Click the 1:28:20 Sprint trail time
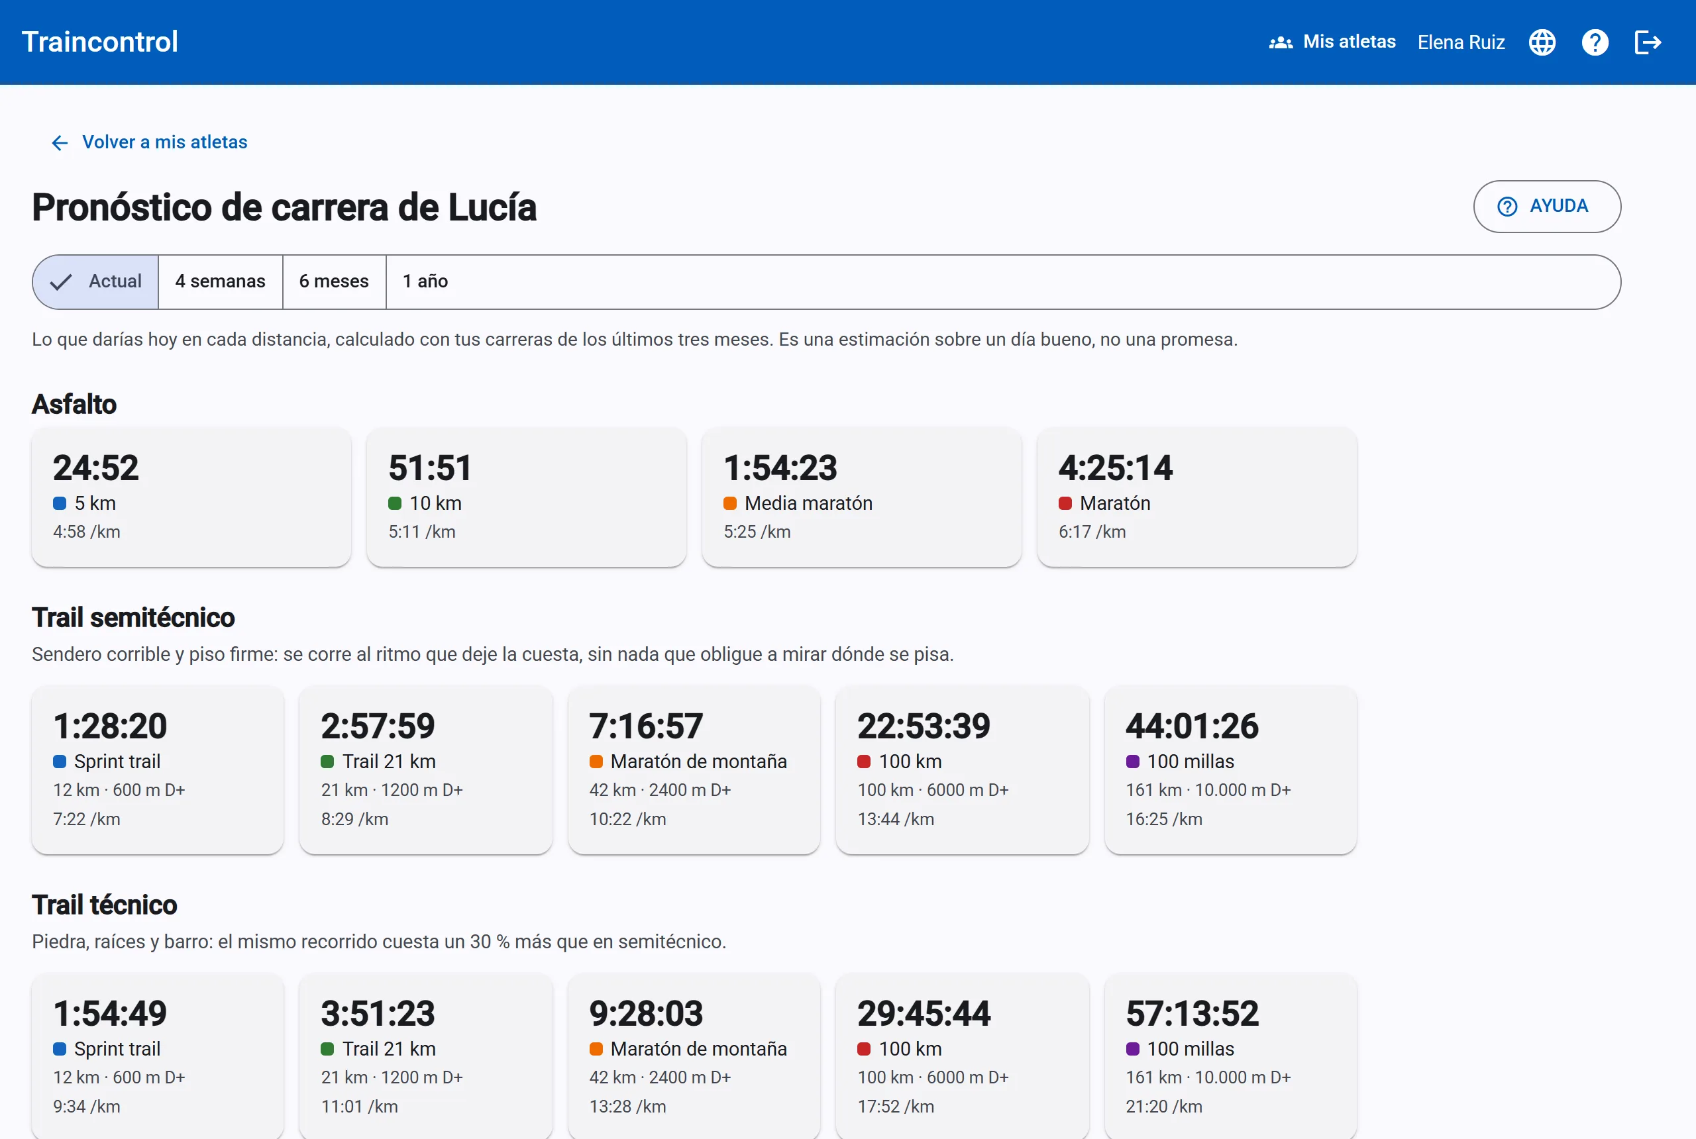Screen dimensions: 1696x1139 tap(110, 726)
